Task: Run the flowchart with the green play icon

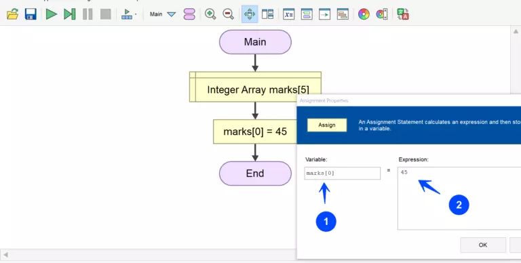Action: click(x=51, y=14)
